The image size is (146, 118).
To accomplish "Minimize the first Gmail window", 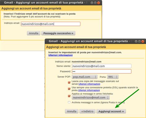I will point(92,3).
